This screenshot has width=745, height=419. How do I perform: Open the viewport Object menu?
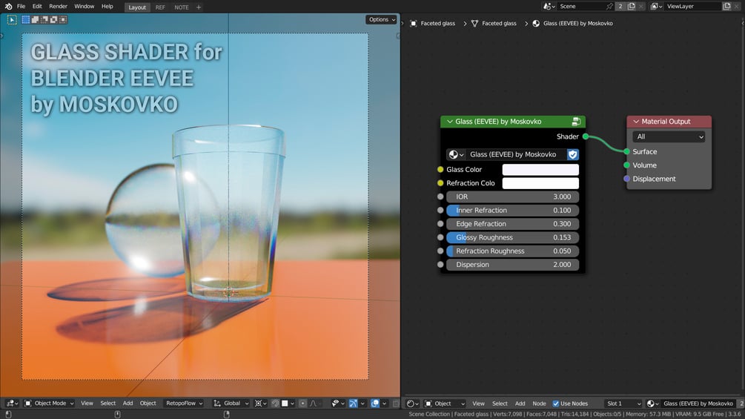(x=148, y=403)
